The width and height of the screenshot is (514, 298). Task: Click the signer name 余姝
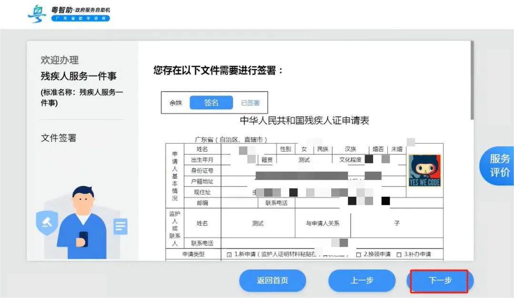pos(176,103)
